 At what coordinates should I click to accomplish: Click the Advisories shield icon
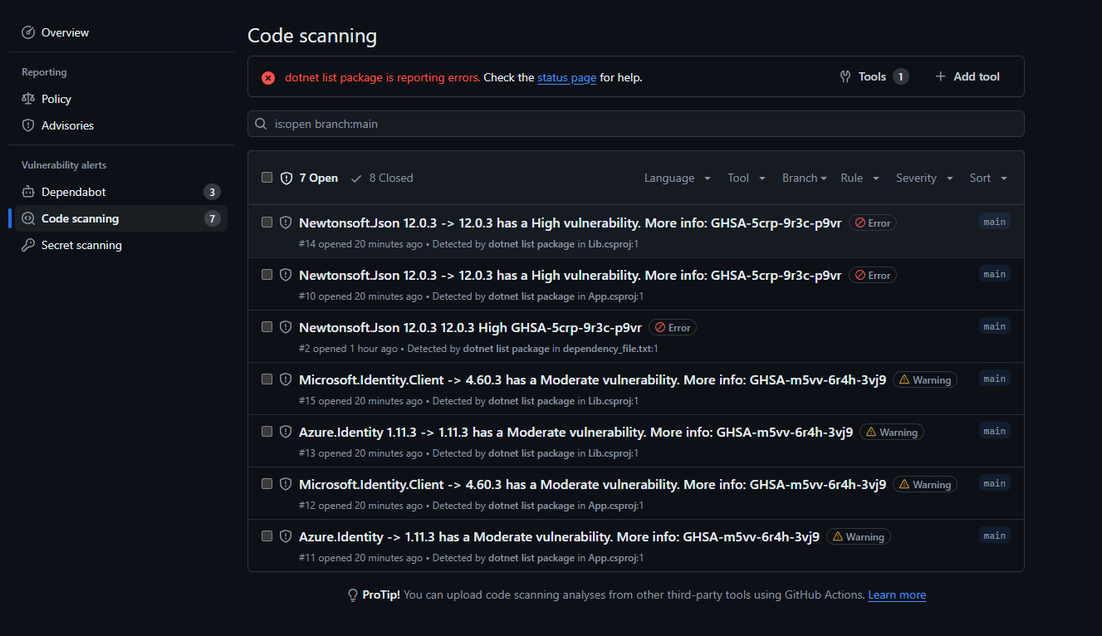[28, 125]
